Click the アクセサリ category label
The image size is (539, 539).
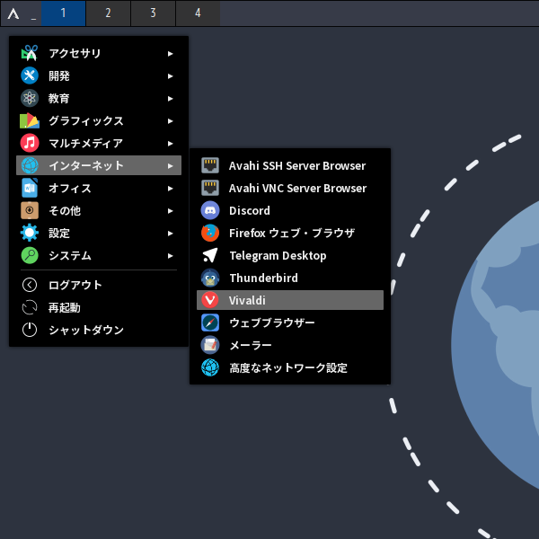[x=75, y=53]
